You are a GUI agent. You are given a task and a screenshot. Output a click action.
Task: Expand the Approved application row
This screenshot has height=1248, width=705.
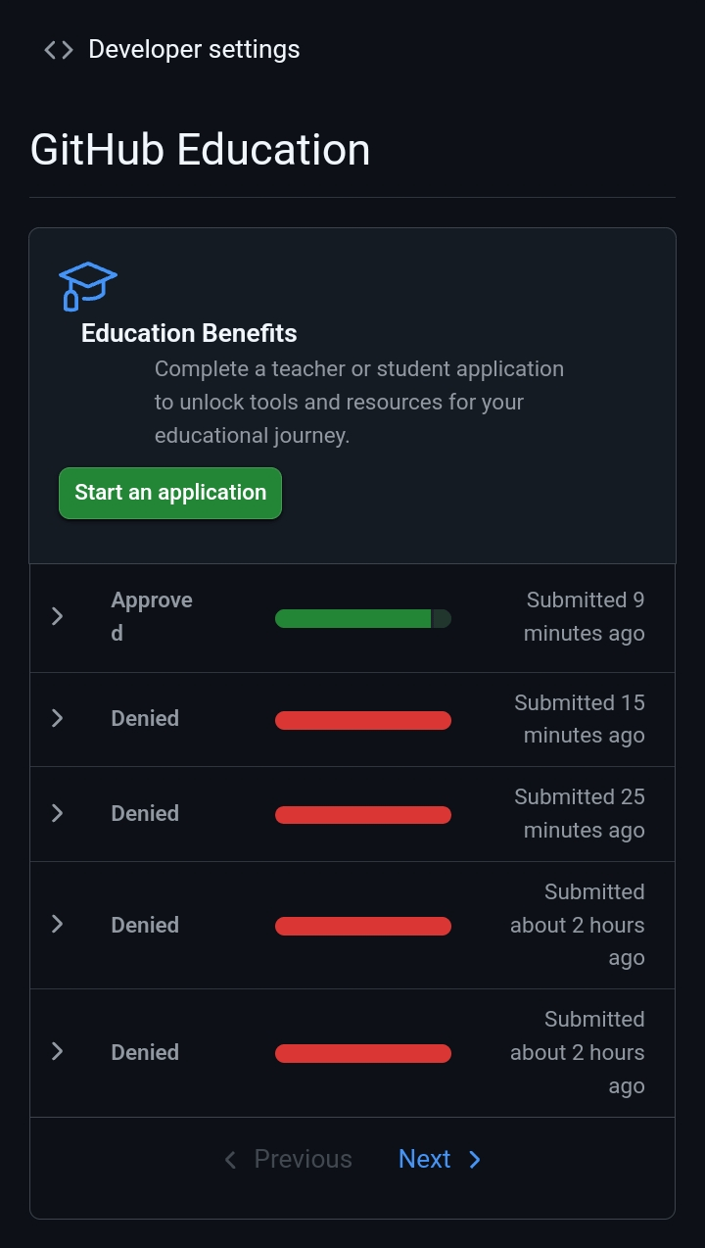(x=58, y=616)
